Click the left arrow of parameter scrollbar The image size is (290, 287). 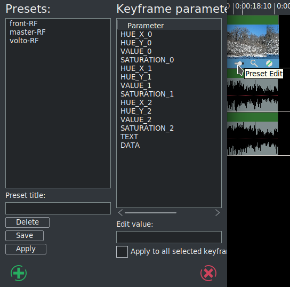coord(120,213)
